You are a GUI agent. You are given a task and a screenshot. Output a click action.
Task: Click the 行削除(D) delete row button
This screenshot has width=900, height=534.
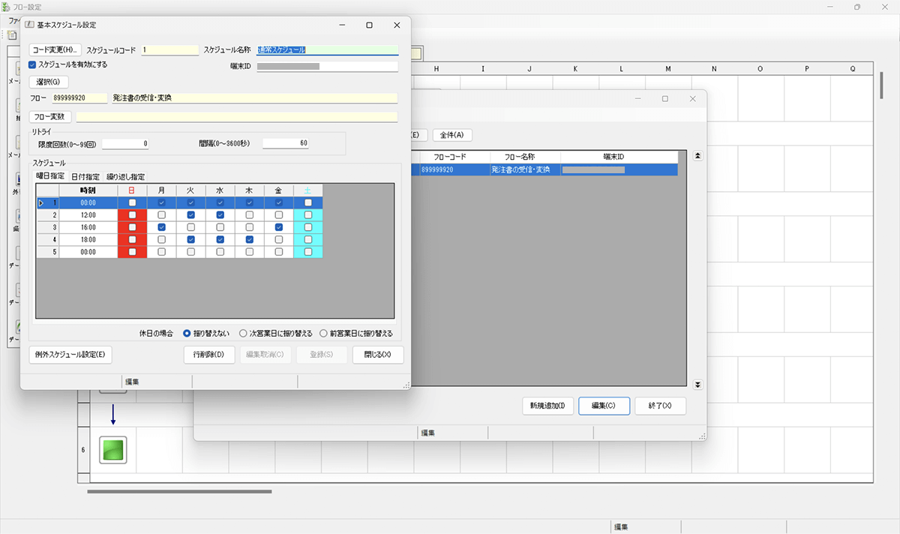pyautogui.click(x=209, y=355)
